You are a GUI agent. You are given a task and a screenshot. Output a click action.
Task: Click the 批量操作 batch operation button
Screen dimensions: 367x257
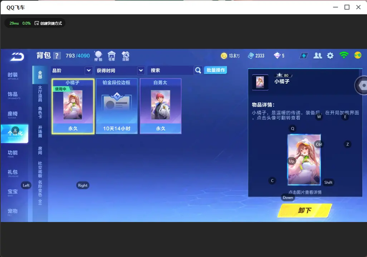tap(216, 70)
